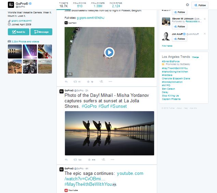Play the video in the top tweet
This screenshot has height=193, width=217.
[109, 52]
